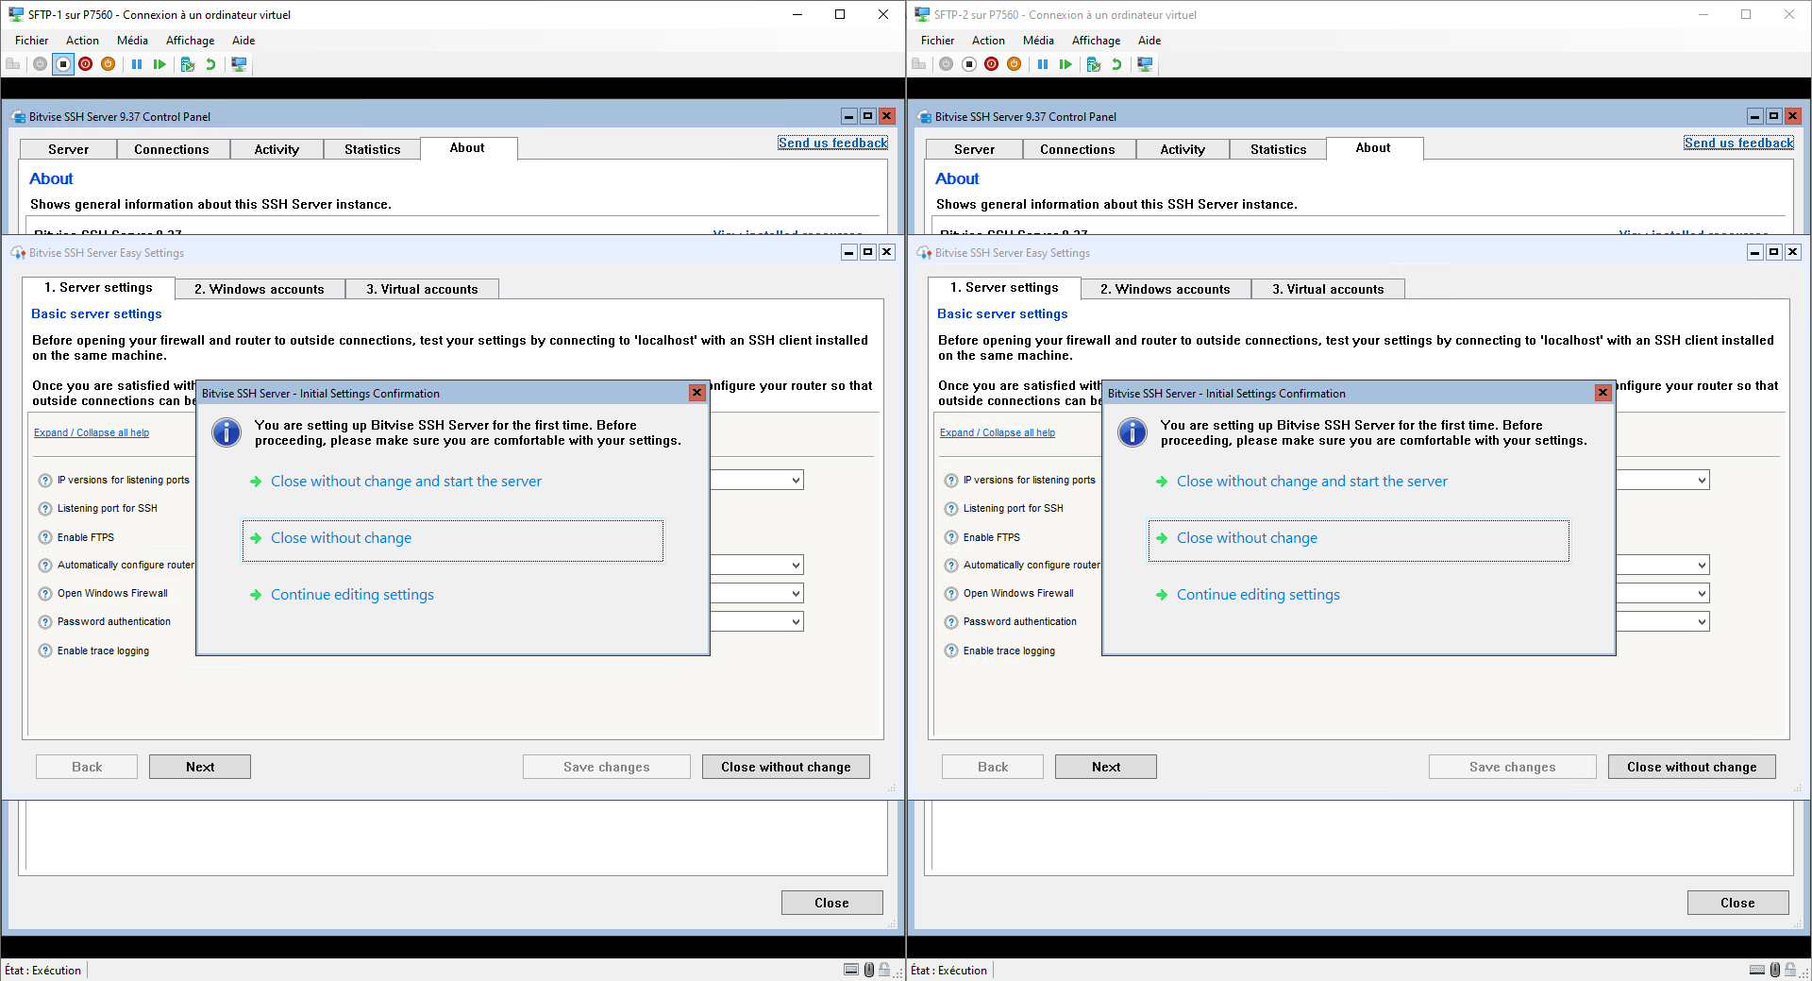
Task: Pause the SFTP-2 virtual machine
Action: [x=1043, y=64]
